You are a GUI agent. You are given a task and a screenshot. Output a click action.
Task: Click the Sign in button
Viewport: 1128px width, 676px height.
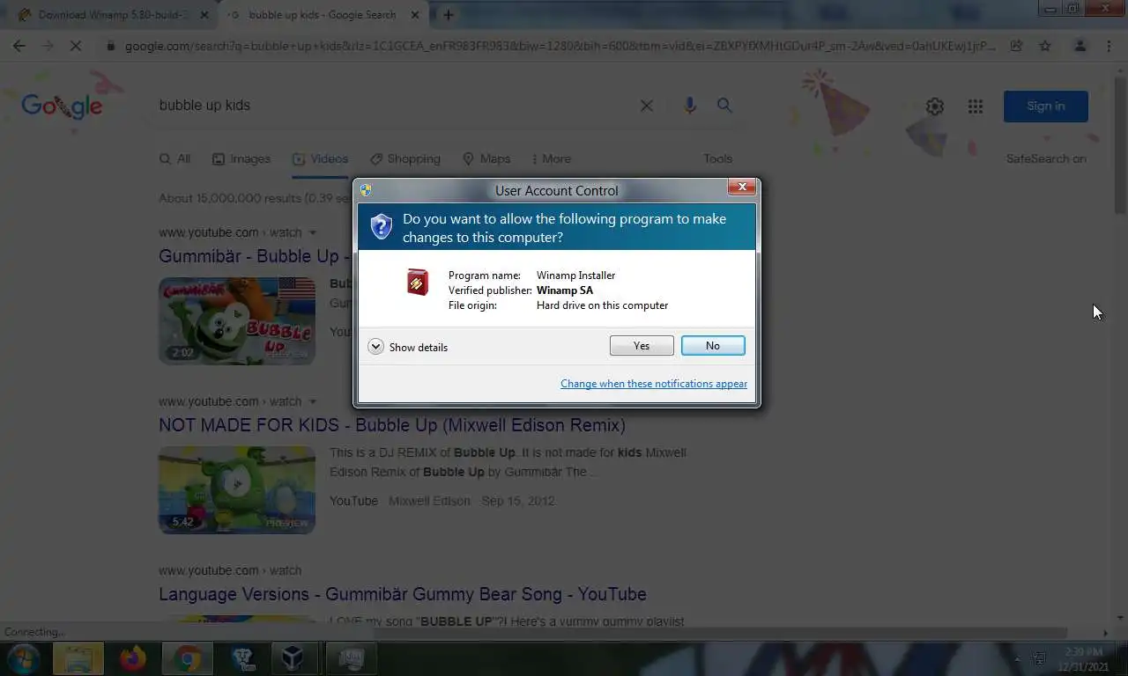tap(1046, 106)
